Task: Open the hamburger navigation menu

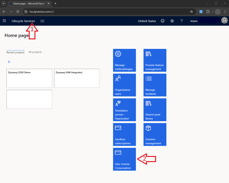Action: pos(42,21)
